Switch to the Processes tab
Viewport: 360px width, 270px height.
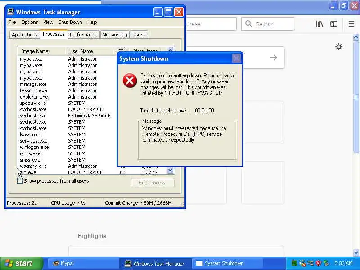tap(54, 34)
